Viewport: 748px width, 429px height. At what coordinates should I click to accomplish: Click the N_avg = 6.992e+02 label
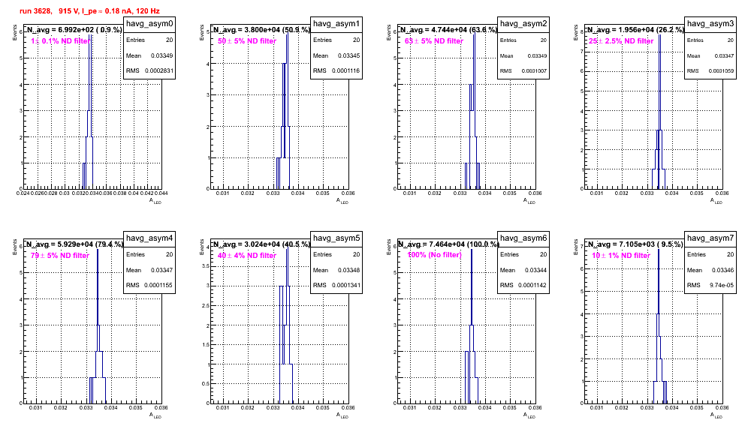(x=74, y=29)
